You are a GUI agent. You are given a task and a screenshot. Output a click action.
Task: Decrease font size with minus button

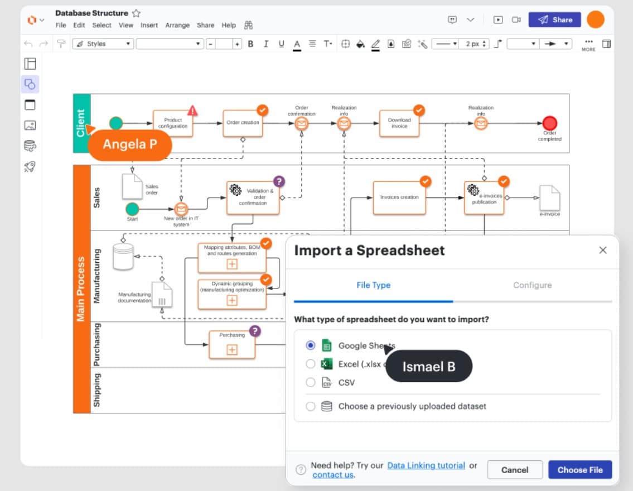(x=210, y=44)
